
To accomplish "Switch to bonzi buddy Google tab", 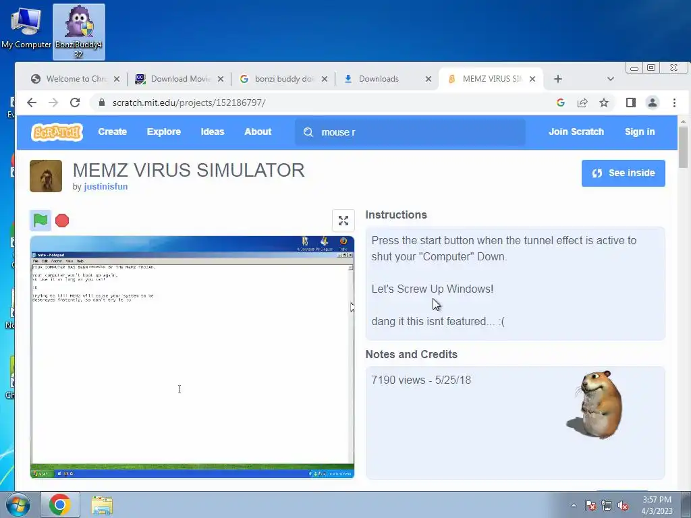I will tap(283, 79).
